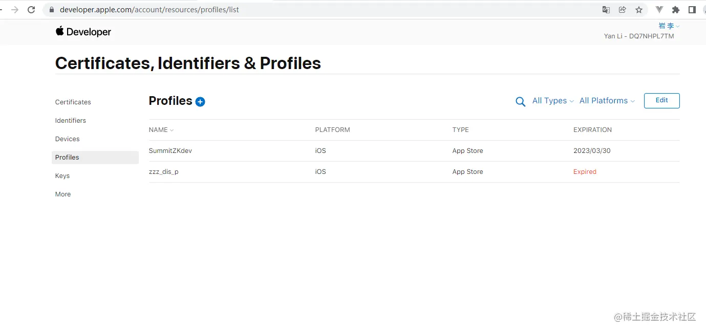
Task: Toggle the browser side panel icon
Action: [x=692, y=10]
